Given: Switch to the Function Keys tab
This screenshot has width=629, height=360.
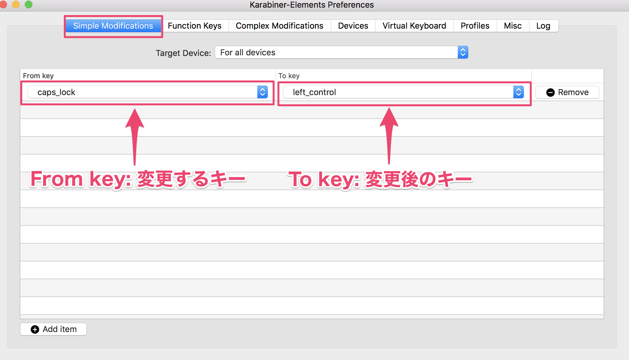Looking at the screenshot, I should point(195,26).
